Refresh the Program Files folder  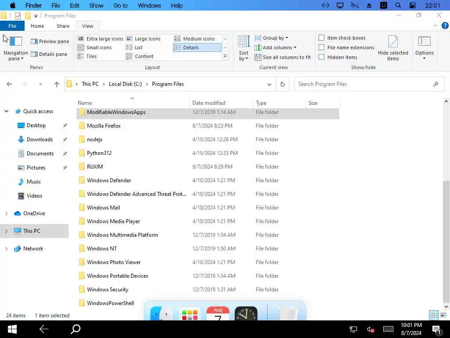click(x=283, y=84)
